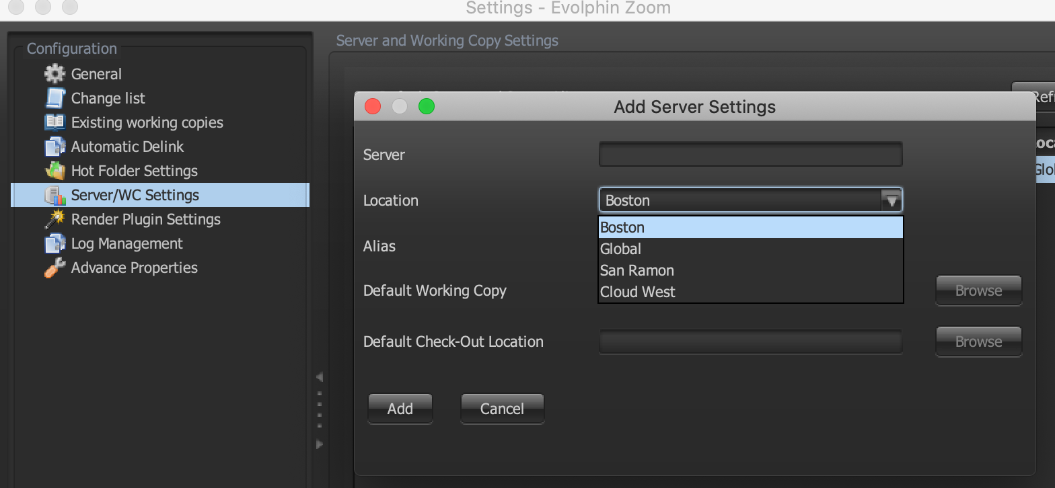Click the Configuration panel title

[71, 48]
